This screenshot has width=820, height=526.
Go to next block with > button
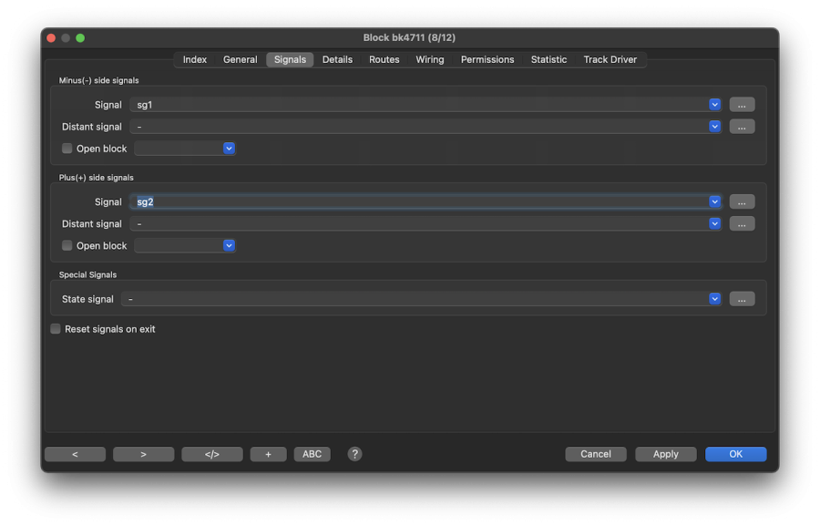[143, 454]
